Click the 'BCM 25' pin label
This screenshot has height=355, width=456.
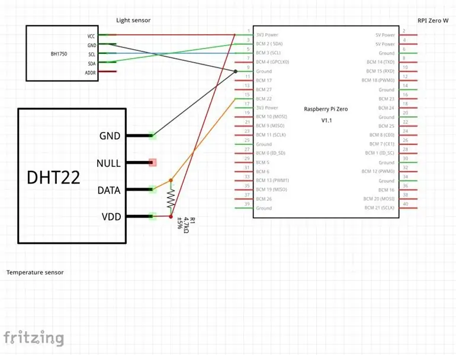[x=387, y=126]
